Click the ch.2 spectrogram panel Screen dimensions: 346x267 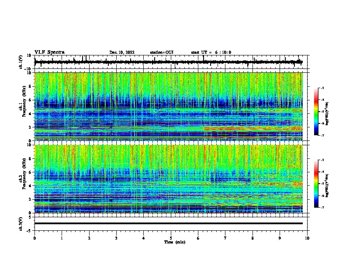(169, 179)
